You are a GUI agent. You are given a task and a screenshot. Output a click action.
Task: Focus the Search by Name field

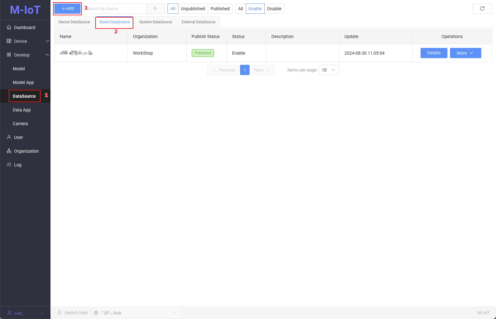click(115, 9)
